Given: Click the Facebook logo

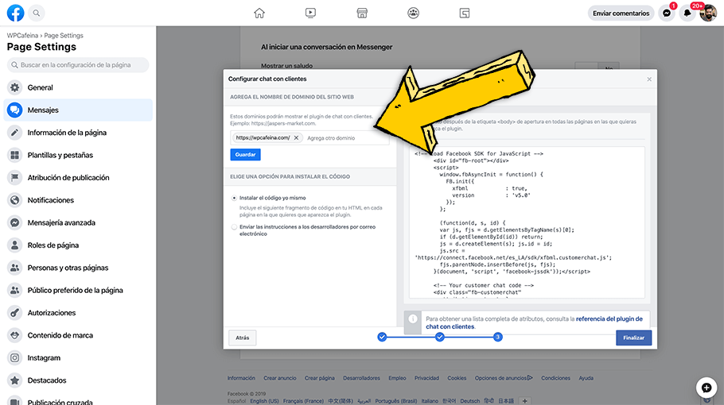Looking at the screenshot, I should 15,13.
